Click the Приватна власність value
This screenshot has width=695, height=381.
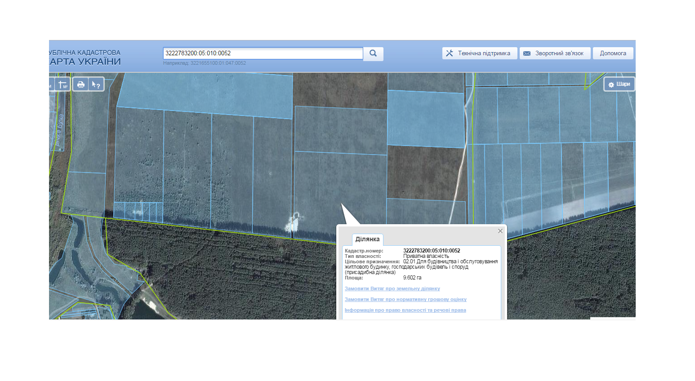426,256
